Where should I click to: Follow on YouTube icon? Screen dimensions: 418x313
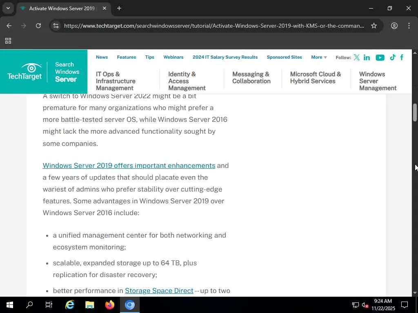point(380,57)
